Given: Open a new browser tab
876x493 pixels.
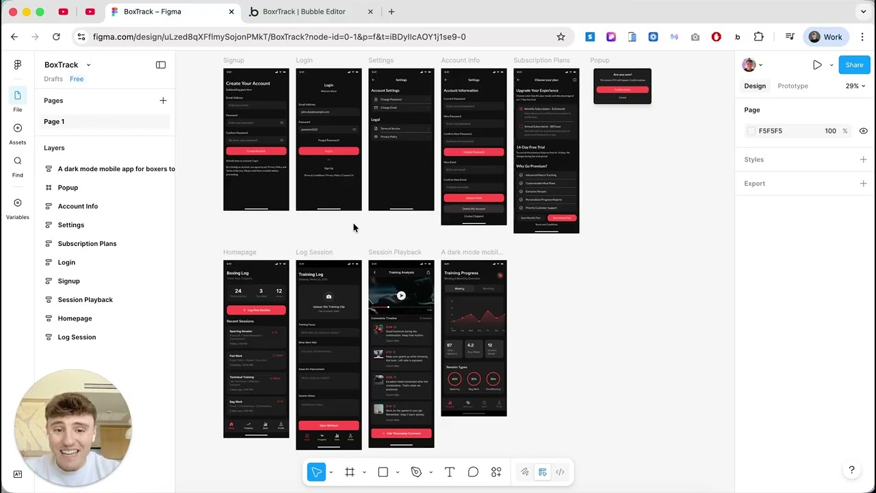Looking at the screenshot, I should click(391, 12).
